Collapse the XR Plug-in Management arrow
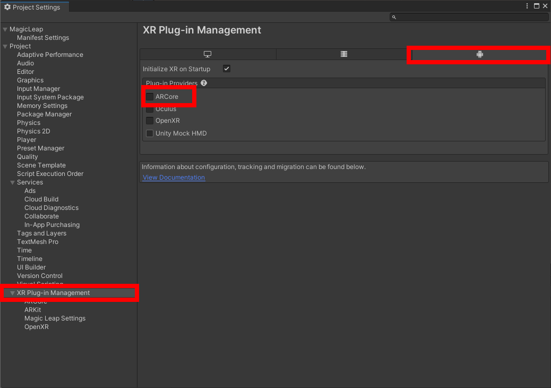The image size is (551, 388). 13,293
